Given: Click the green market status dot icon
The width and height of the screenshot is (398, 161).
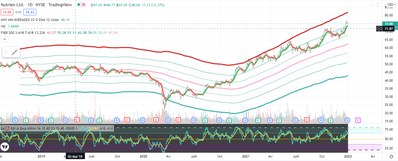Looking at the screenshot, I should point(78,5).
